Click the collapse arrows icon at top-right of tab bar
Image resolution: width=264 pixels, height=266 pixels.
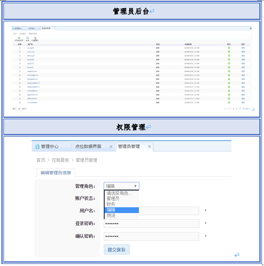251,28
